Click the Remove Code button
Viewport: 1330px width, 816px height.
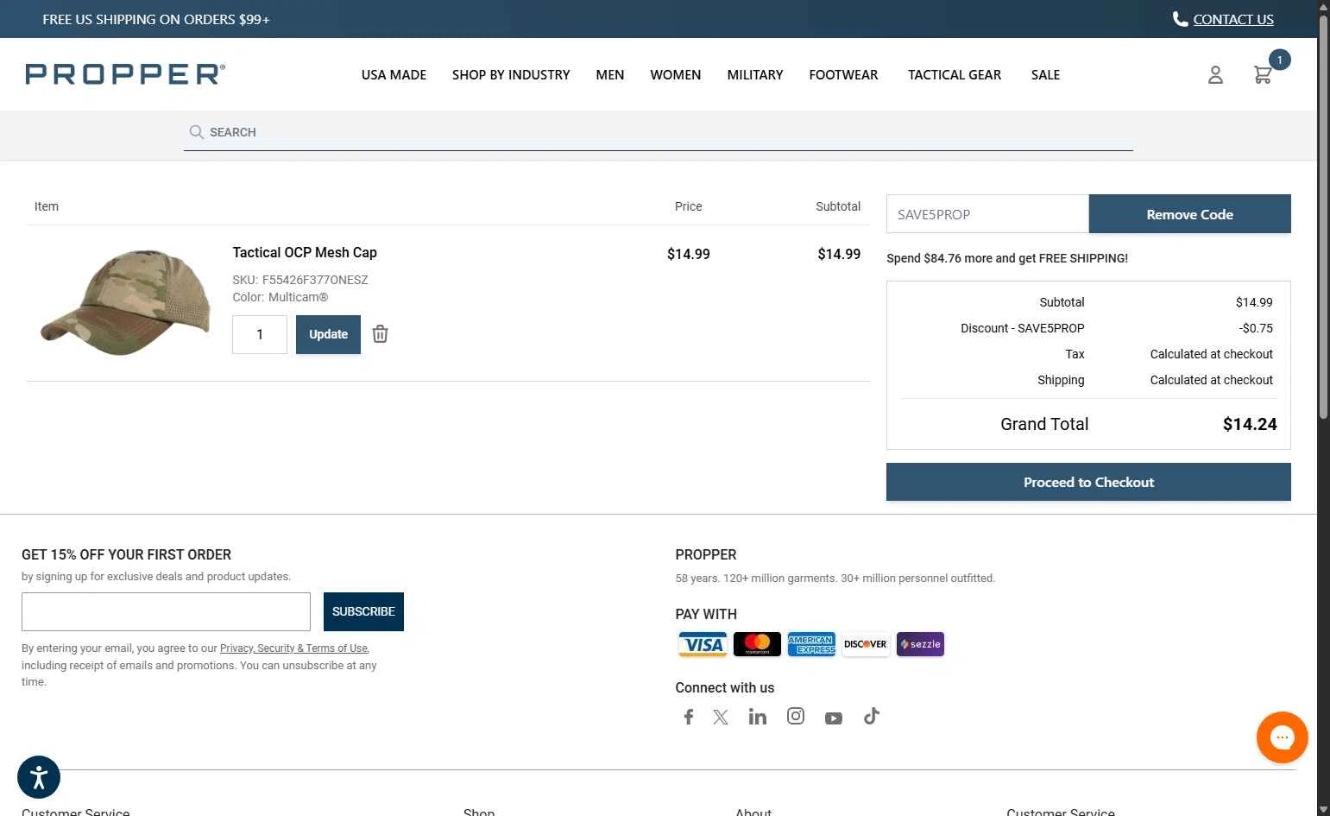(x=1189, y=214)
